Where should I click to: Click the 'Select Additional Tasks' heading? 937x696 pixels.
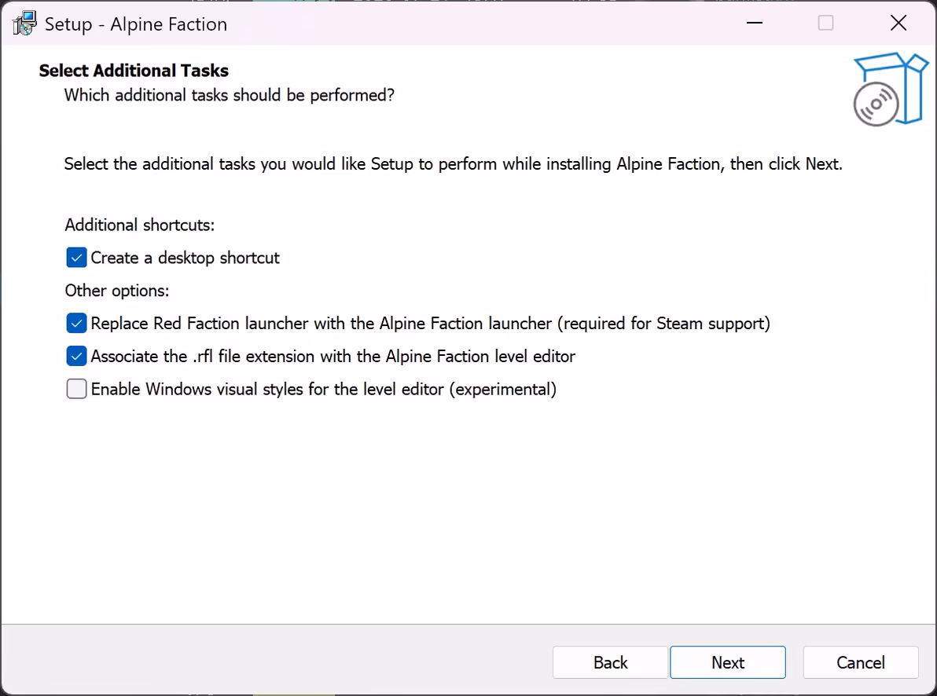134,71
